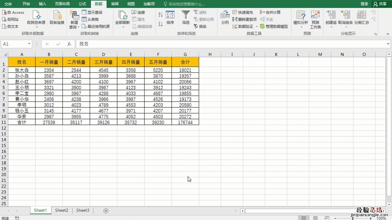
Task: Expand the formula bar with the chevron
Action: click(388, 44)
